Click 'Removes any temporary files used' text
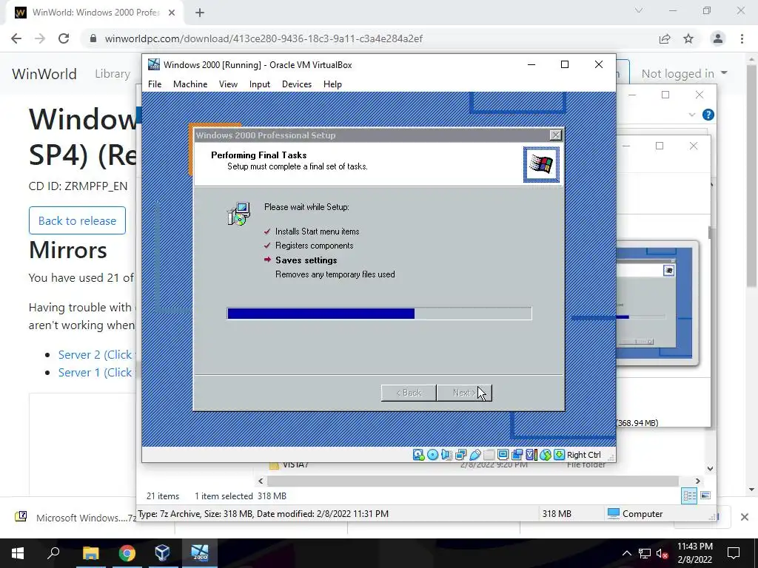Viewport: 758px width, 568px height. click(335, 274)
